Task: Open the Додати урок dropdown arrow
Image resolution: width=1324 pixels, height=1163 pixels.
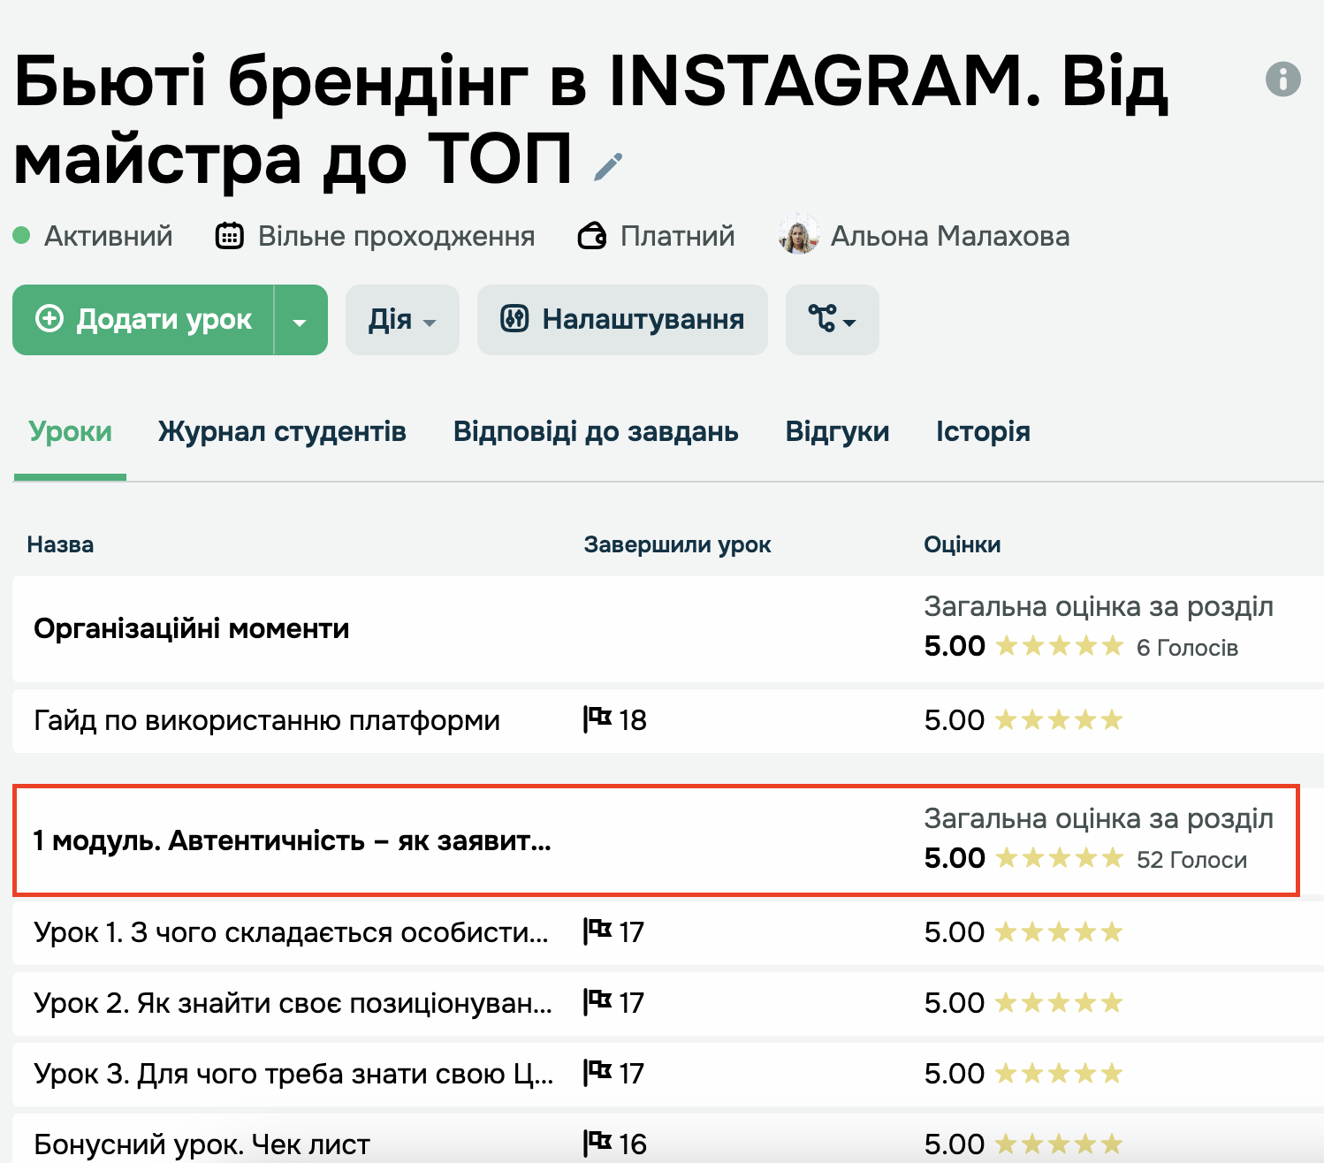Action: (301, 321)
